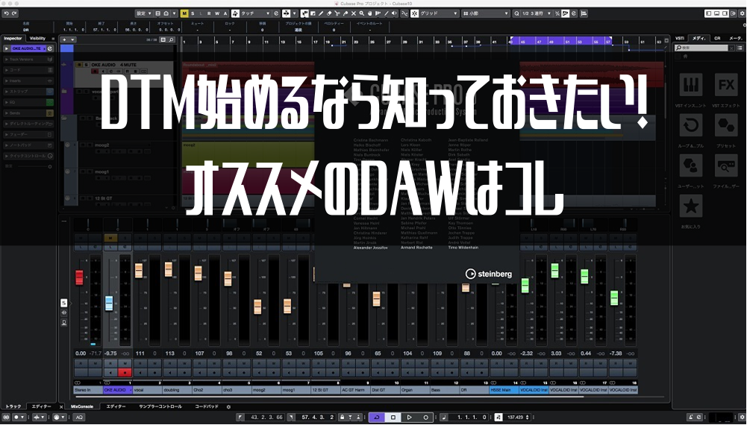The image size is (747, 425).
Task: Toggle the Snap button before Grid dropdown
Action: [414, 14]
